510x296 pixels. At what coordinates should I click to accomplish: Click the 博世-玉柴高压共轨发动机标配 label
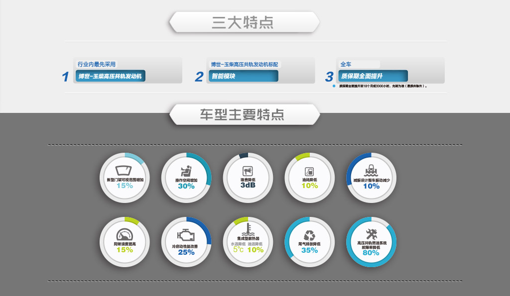[x=245, y=64]
